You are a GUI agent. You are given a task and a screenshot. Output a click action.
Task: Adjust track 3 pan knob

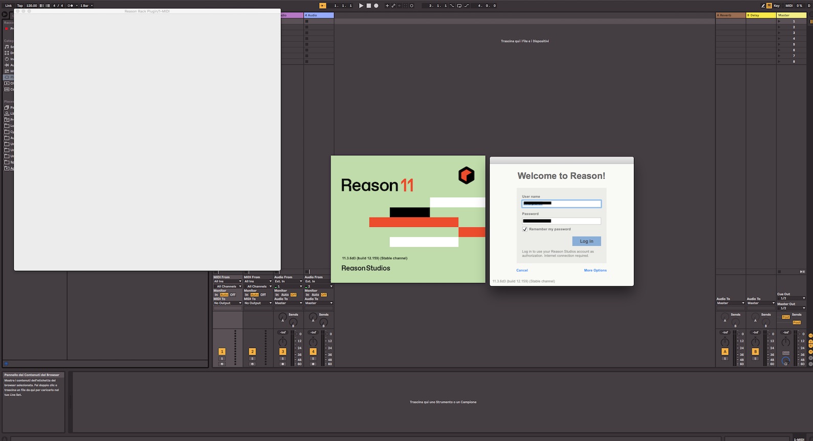click(282, 342)
